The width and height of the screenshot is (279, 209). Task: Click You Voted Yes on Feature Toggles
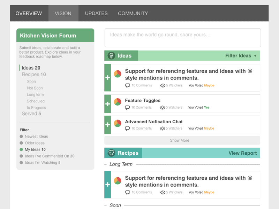click(199, 108)
